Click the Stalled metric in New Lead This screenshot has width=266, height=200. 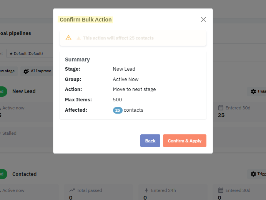pos(9,133)
